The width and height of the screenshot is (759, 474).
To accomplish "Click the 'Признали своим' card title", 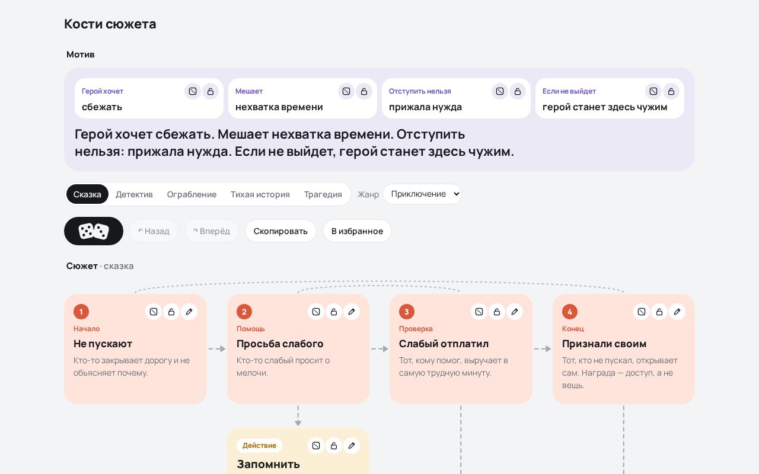I will [604, 344].
